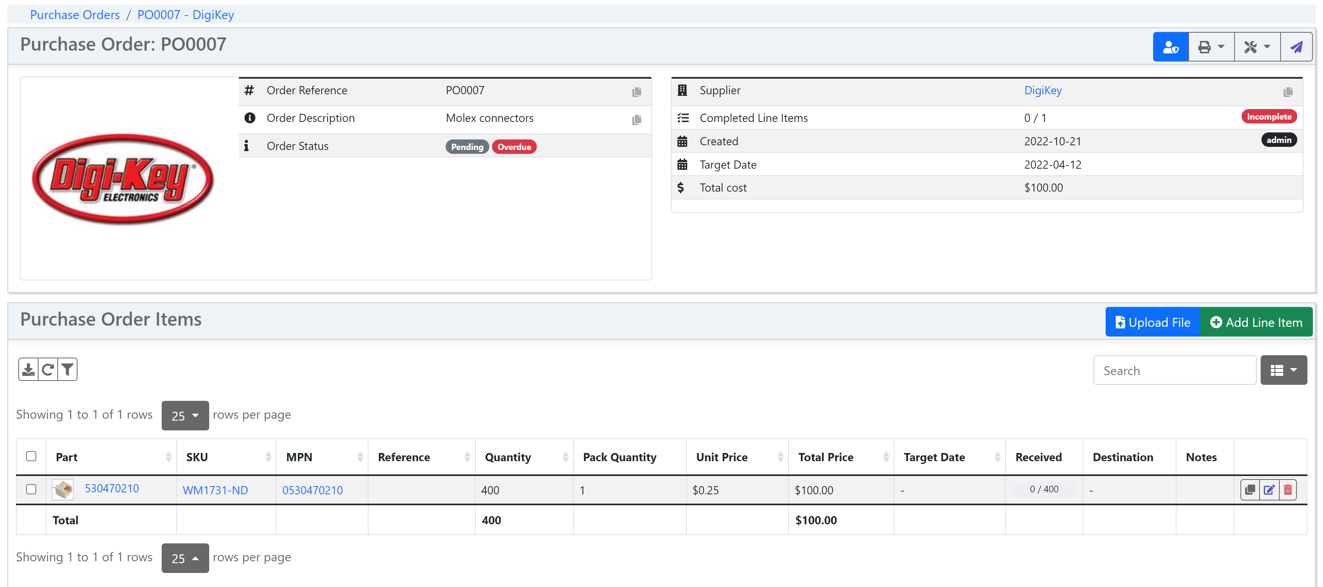The height and width of the screenshot is (587, 1323).
Task: Download table data icon
Action: coord(28,369)
